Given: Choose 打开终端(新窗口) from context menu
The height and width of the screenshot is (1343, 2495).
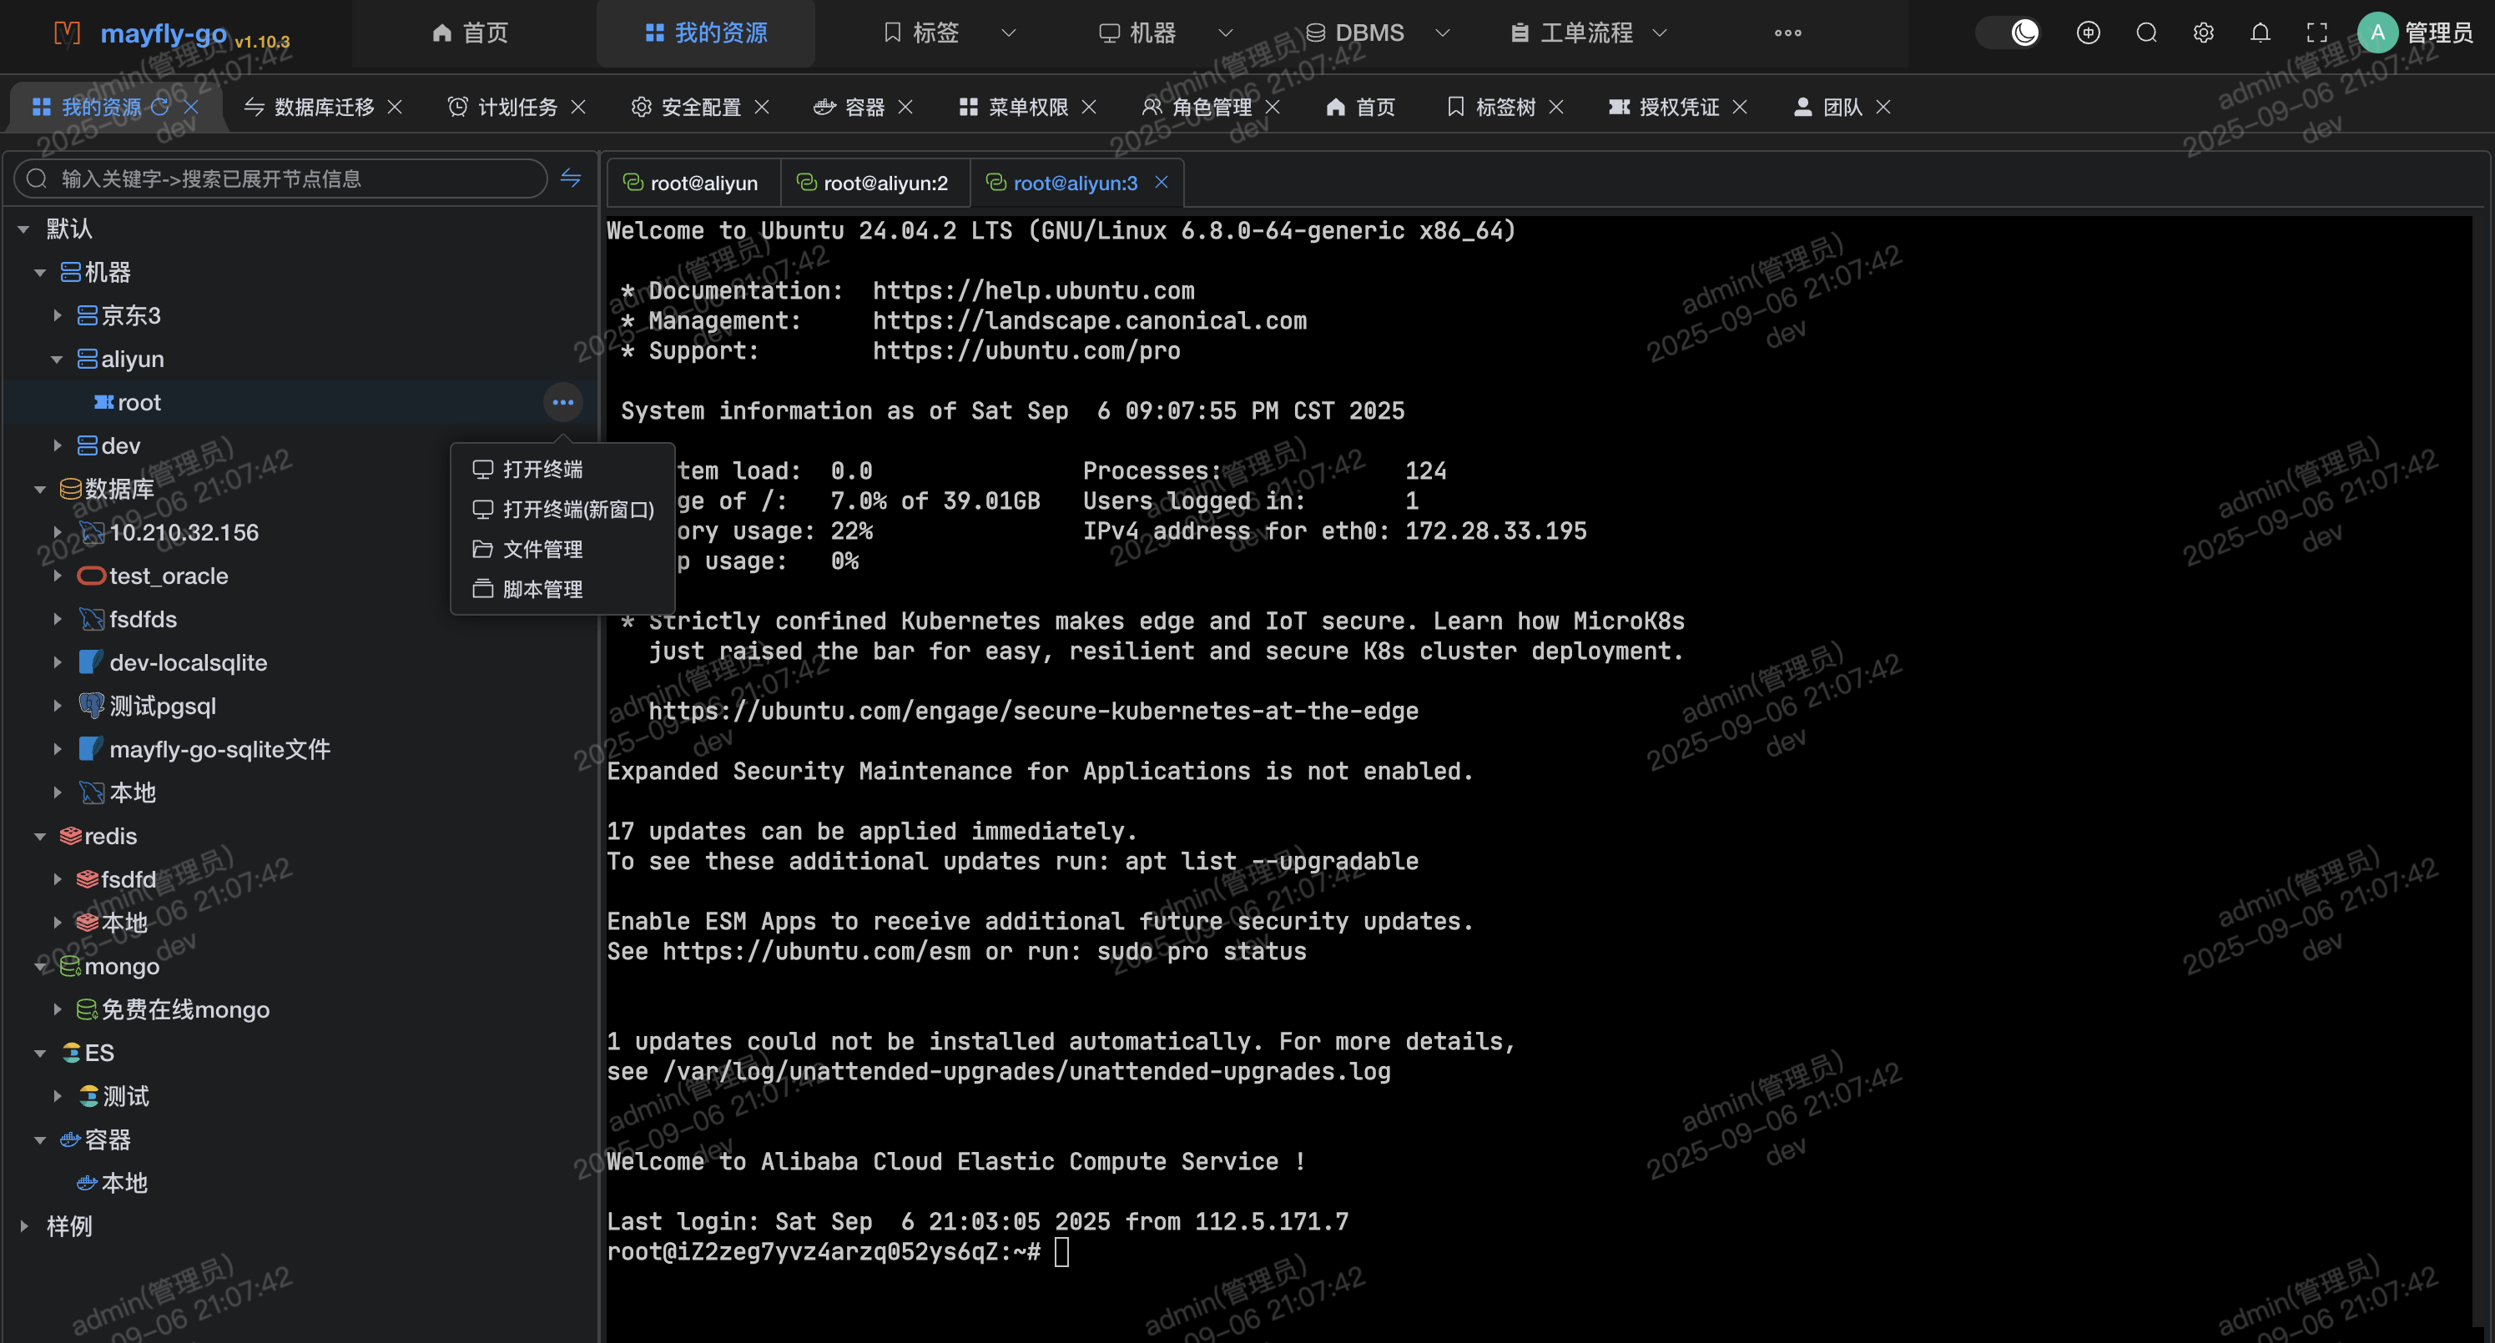Looking at the screenshot, I should pos(562,510).
